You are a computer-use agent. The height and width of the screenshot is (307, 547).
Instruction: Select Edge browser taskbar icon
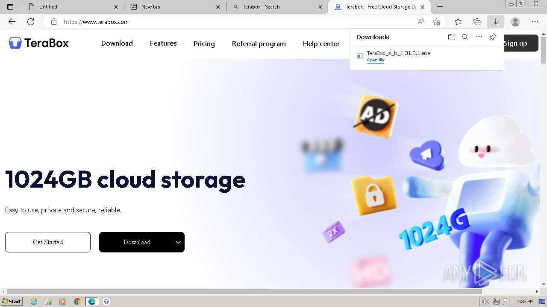click(92, 301)
